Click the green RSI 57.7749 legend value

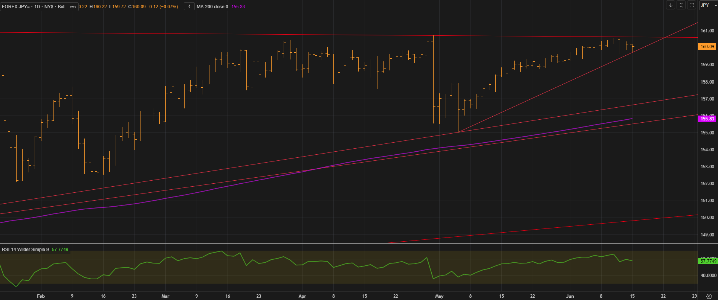coord(60,250)
